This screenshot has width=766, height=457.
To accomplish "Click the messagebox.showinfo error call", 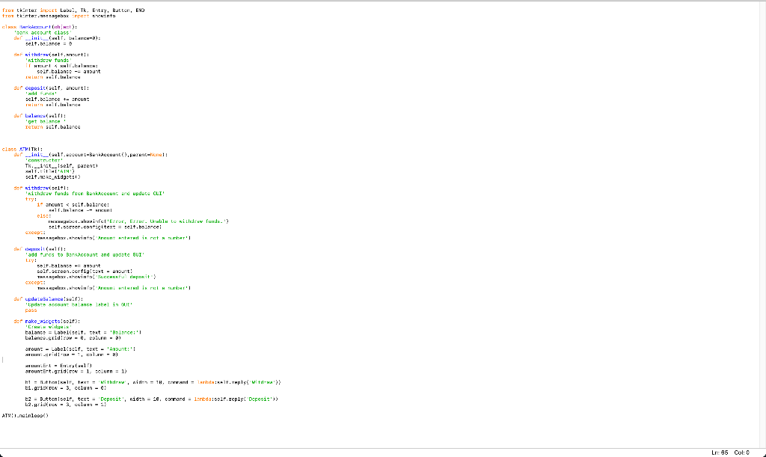I will tap(112, 220).
